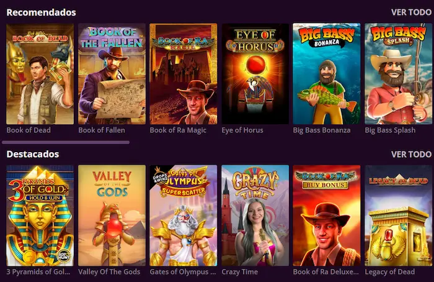Open the Crazy Time live game thumbnail

point(255,216)
